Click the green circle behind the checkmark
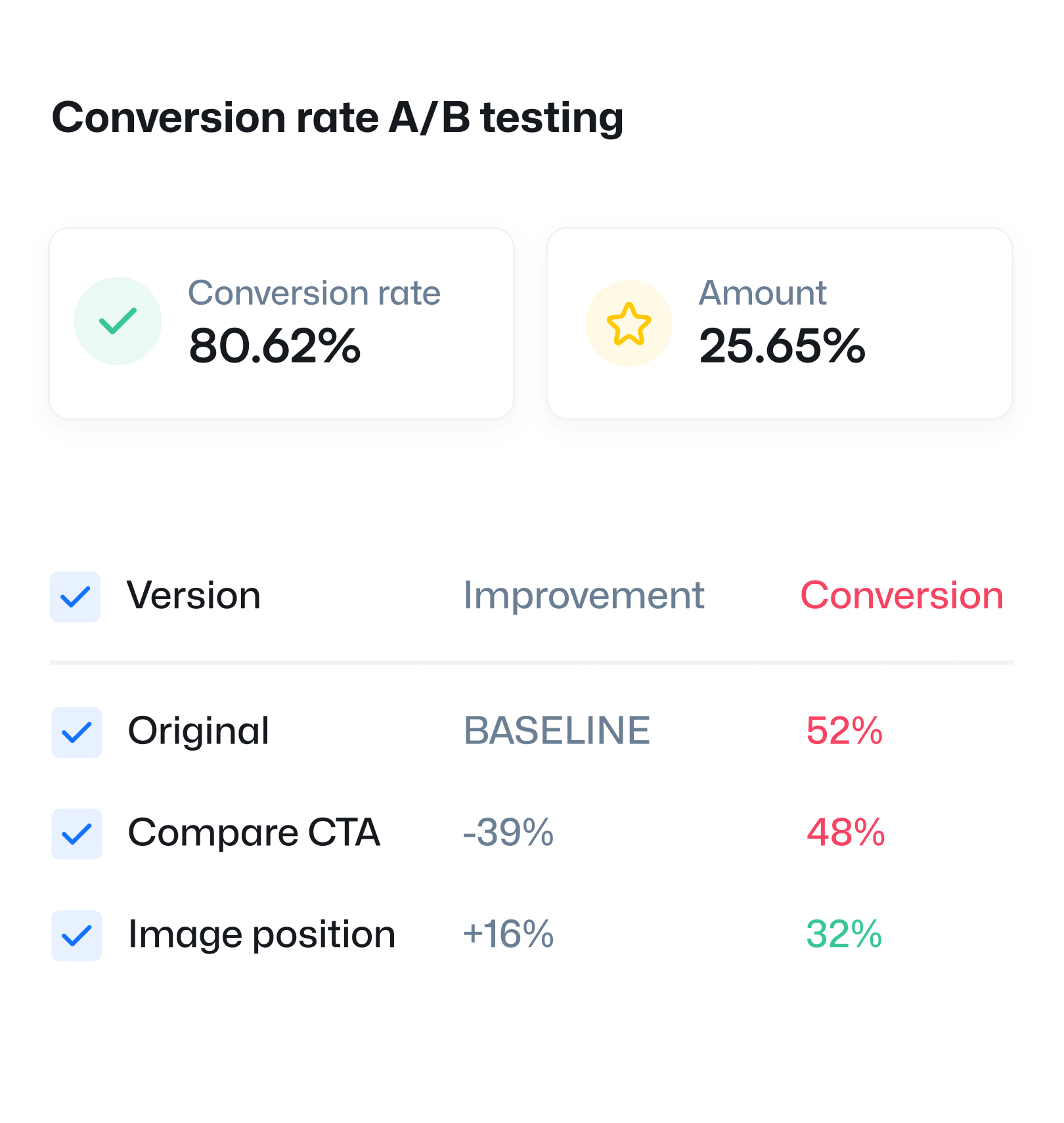The image size is (1064, 1123). (118, 320)
